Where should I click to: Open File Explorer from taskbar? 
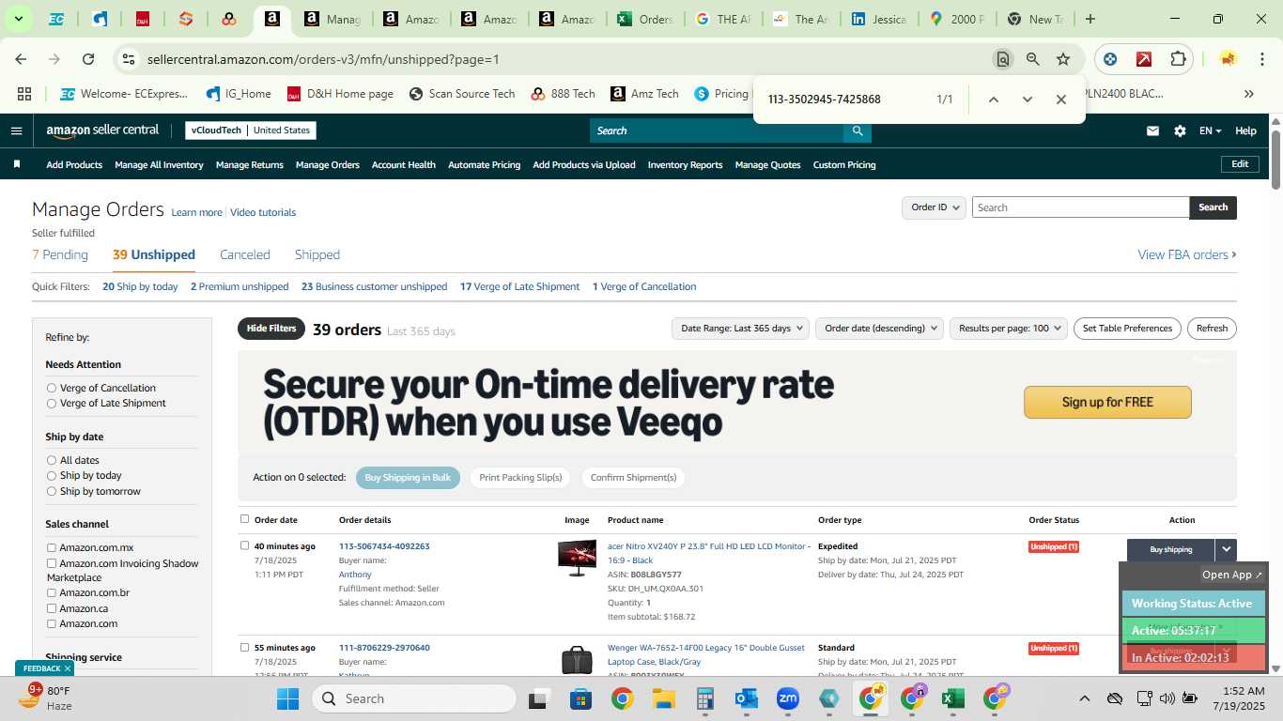click(x=664, y=698)
